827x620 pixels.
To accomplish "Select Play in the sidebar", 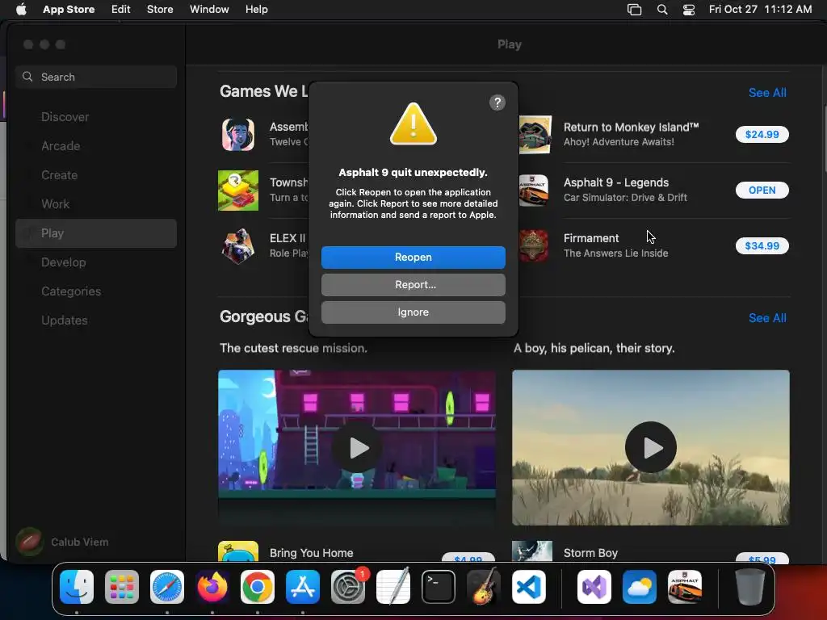I will [x=96, y=233].
